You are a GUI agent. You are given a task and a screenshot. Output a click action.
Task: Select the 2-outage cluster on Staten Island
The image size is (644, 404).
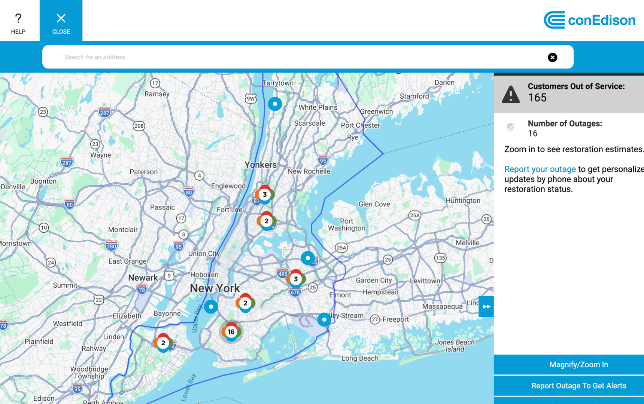(163, 343)
